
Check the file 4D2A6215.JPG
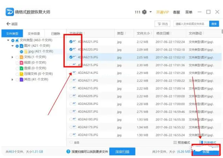point(71,65)
